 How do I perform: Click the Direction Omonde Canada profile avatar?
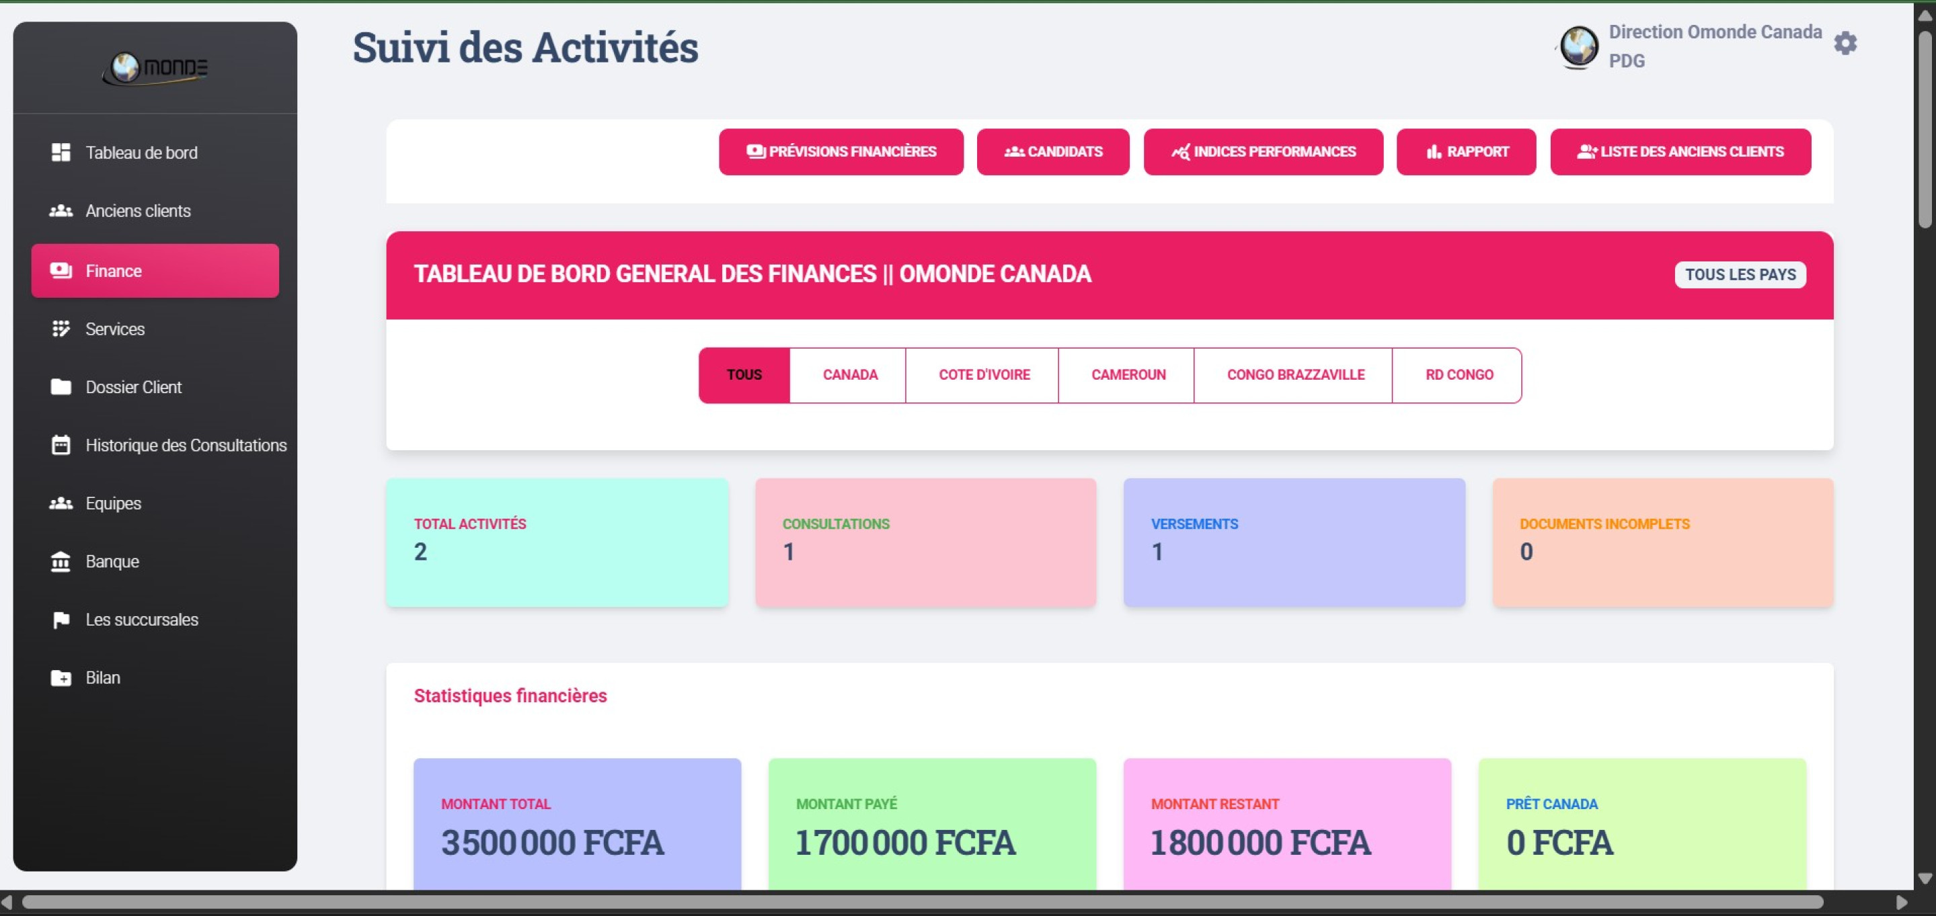[1578, 46]
